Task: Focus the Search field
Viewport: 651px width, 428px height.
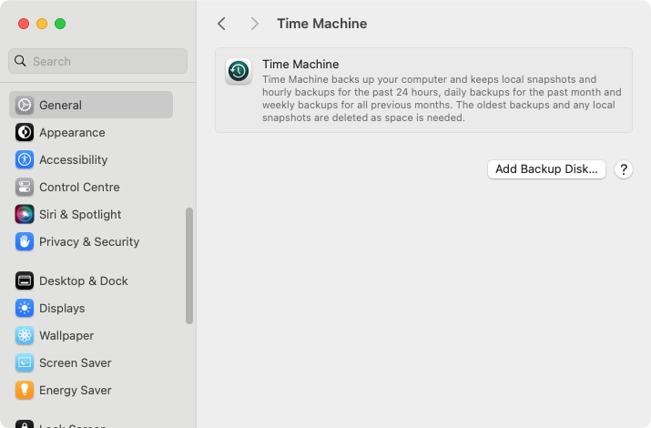Action: click(x=97, y=61)
